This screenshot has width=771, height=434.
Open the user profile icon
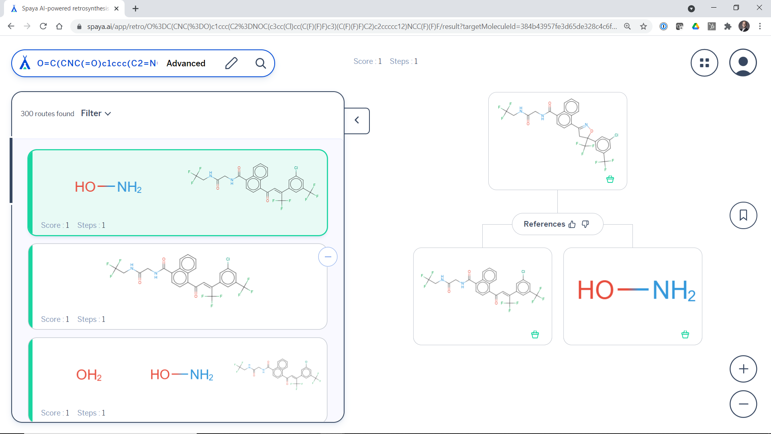(x=743, y=63)
